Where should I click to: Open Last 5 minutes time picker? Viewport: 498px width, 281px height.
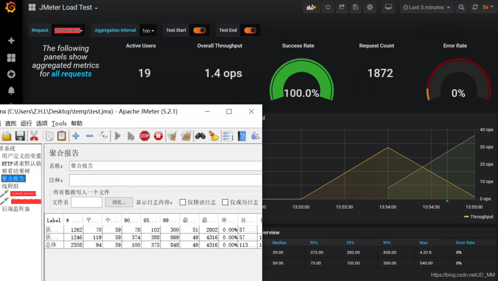[427, 7]
